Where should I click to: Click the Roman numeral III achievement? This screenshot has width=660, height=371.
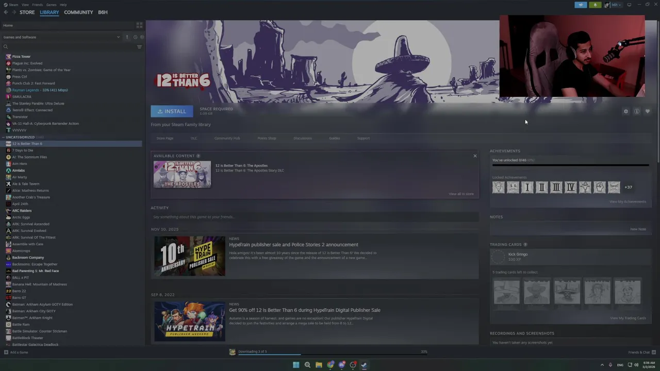coord(556,187)
